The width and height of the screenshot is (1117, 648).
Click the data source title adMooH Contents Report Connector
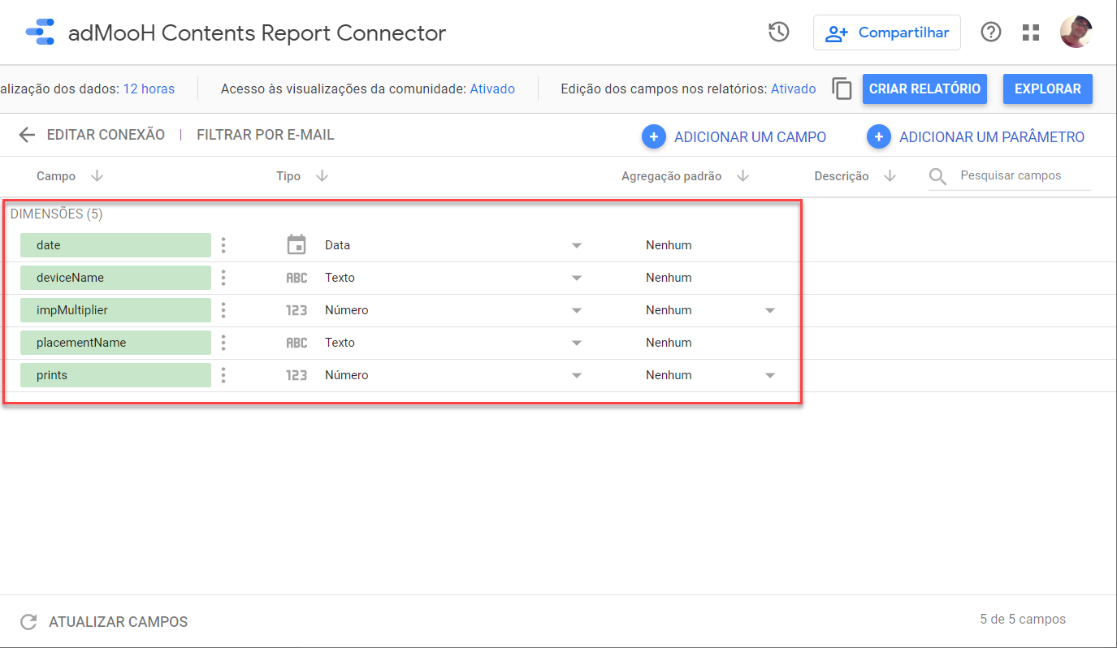click(x=257, y=33)
